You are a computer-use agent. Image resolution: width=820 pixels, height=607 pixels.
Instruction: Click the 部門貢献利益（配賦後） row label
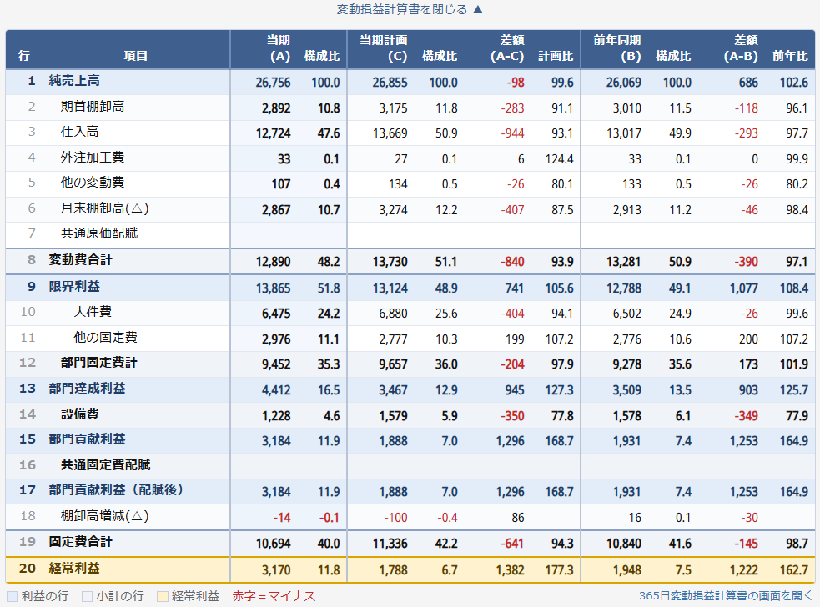(116, 490)
